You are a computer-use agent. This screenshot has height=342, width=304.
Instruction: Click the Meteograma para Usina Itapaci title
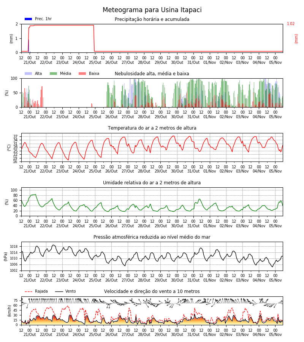(x=152, y=10)
